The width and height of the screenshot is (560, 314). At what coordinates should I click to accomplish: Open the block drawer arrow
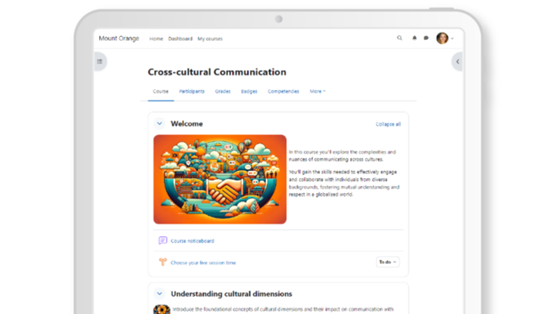click(x=458, y=61)
